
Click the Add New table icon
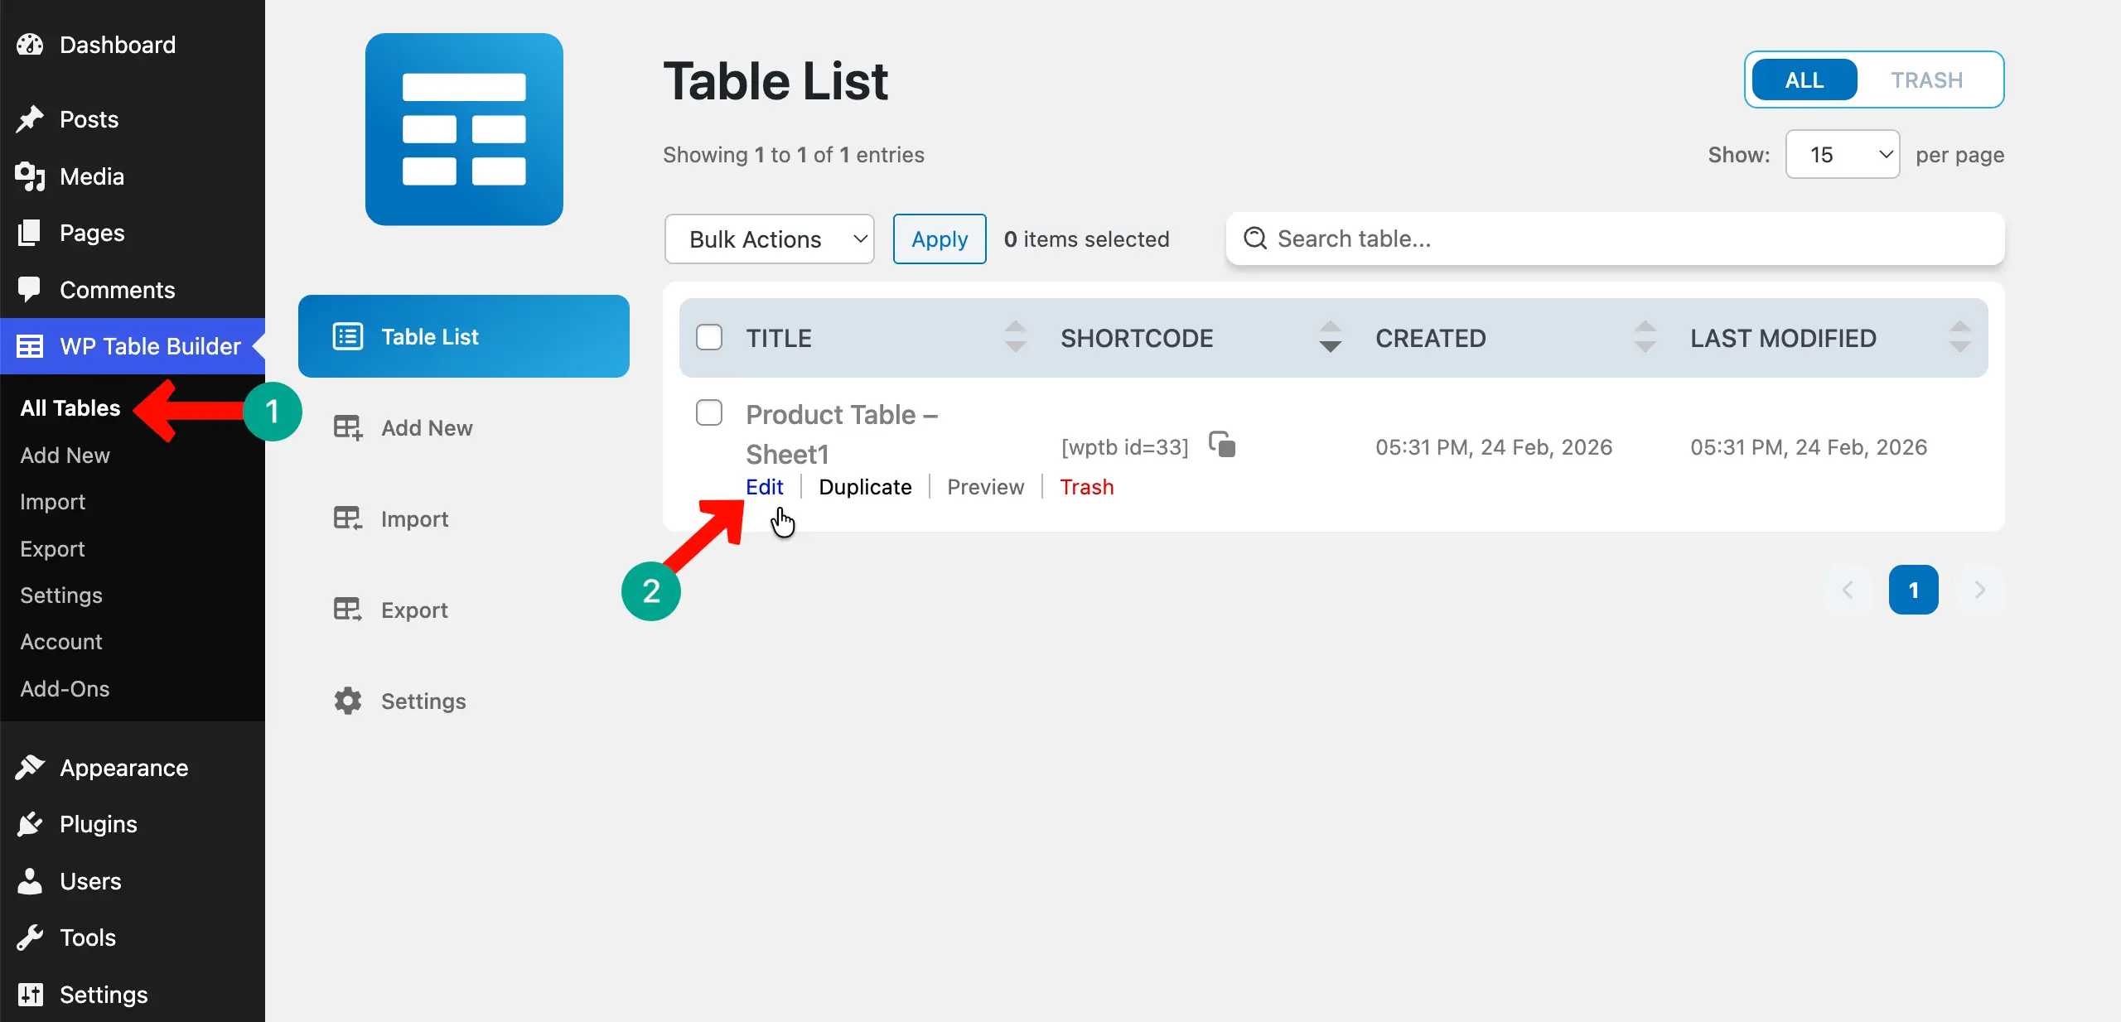348,427
